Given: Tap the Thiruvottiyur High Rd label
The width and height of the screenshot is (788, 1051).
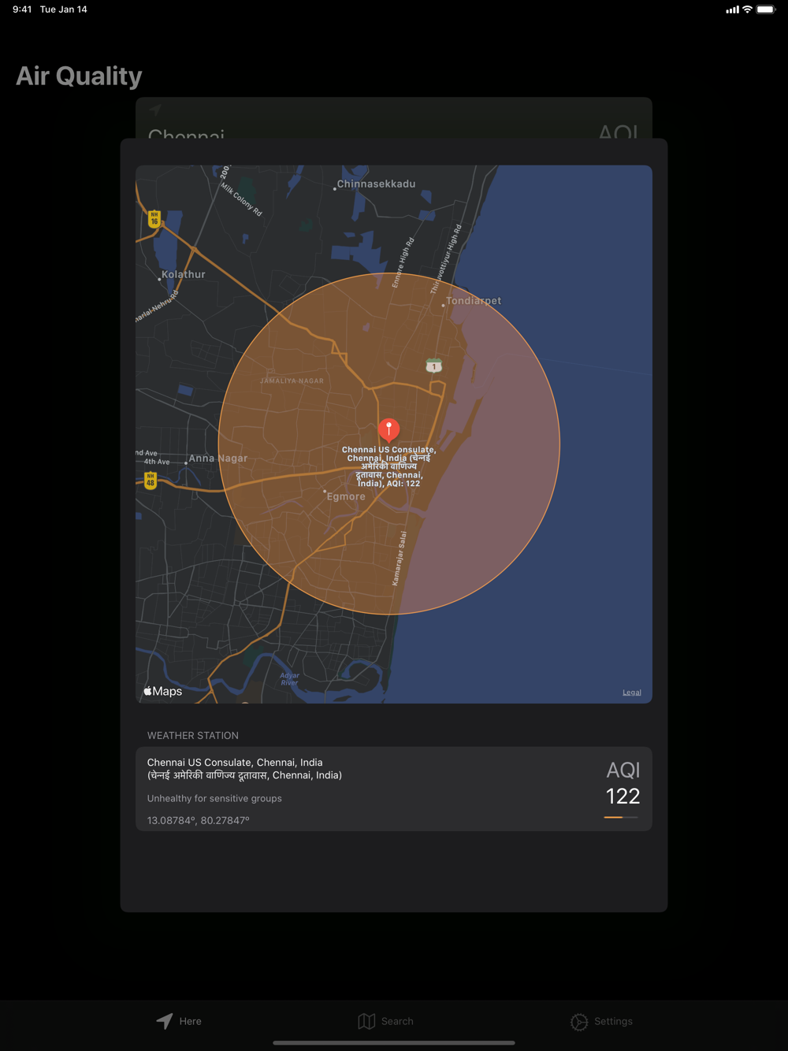Looking at the screenshot, I should coord(446,258).
